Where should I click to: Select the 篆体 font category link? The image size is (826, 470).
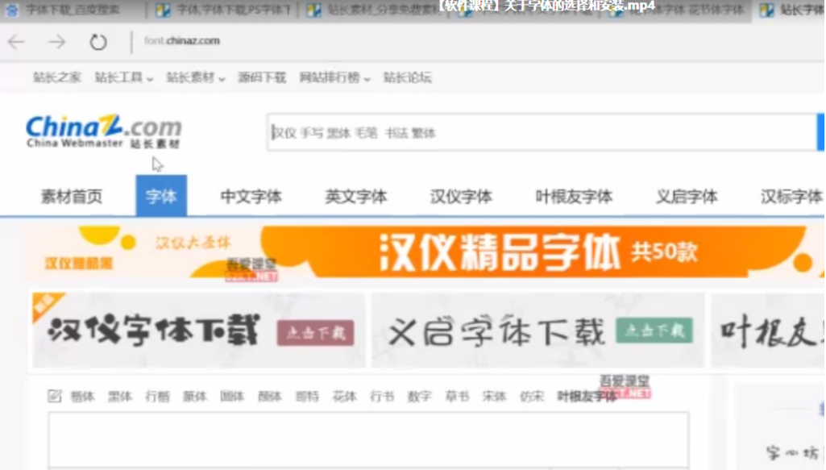[x=195, y=396]
